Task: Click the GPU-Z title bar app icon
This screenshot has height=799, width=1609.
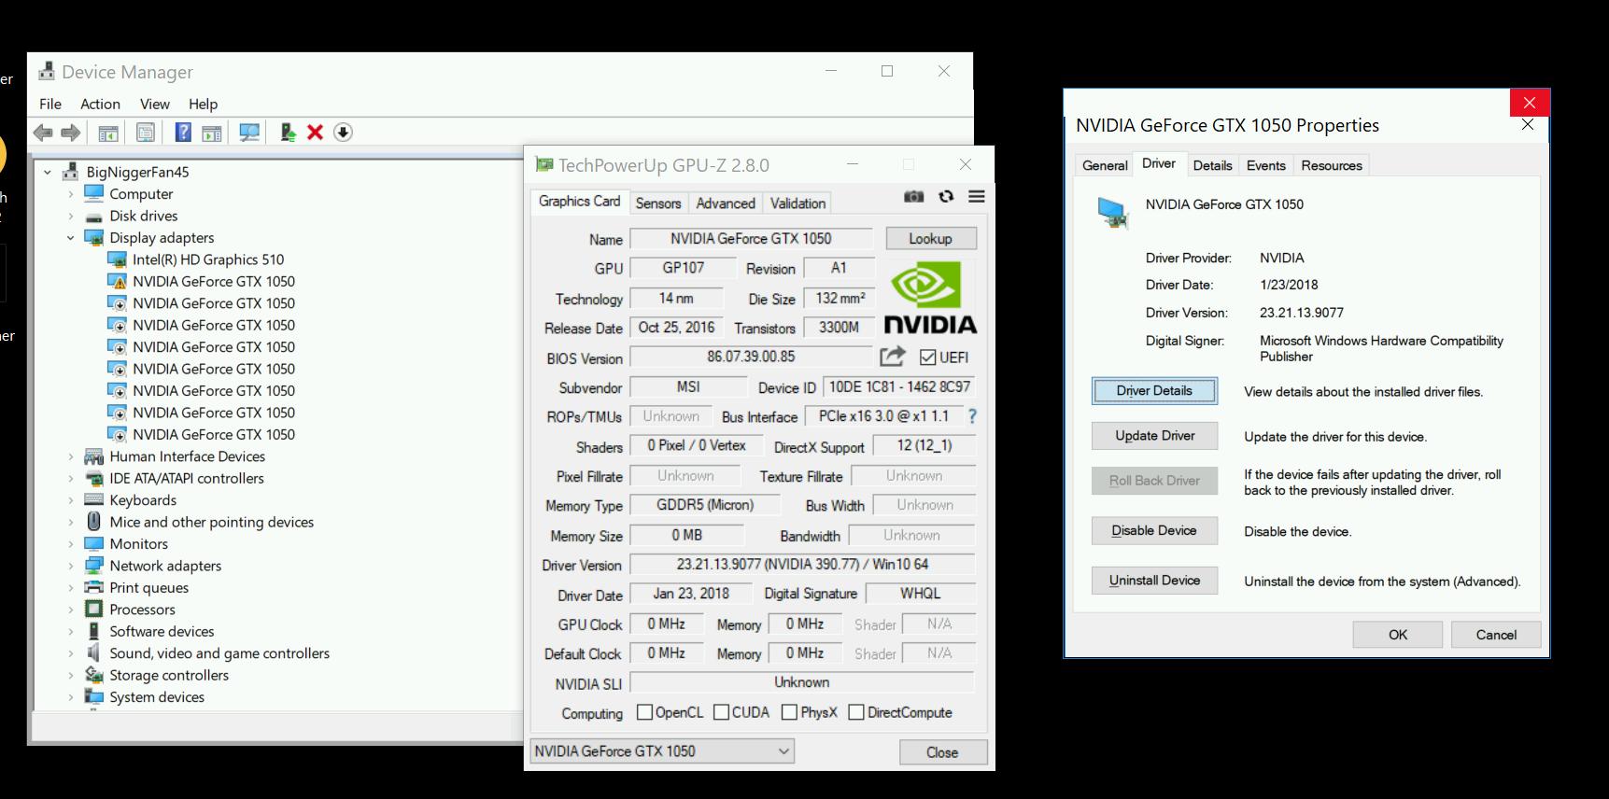Action: pyautogui.click(x=544, y=165)
